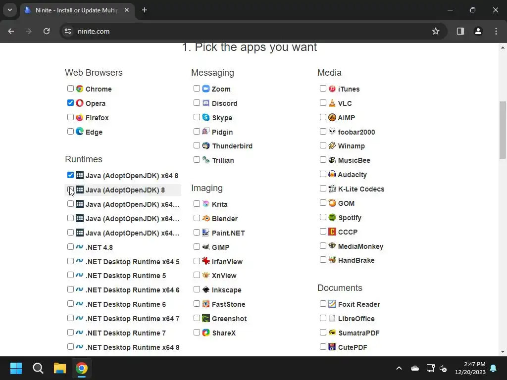Open a new browser tab
507x380 pixels.
point(145,10)
